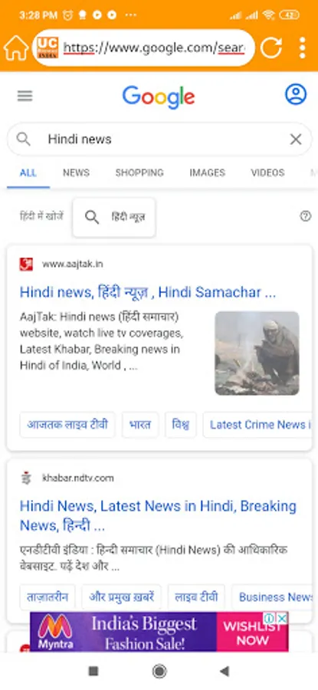
Task: Tap the Android back navigation button
Action: (x=225, y=671)
